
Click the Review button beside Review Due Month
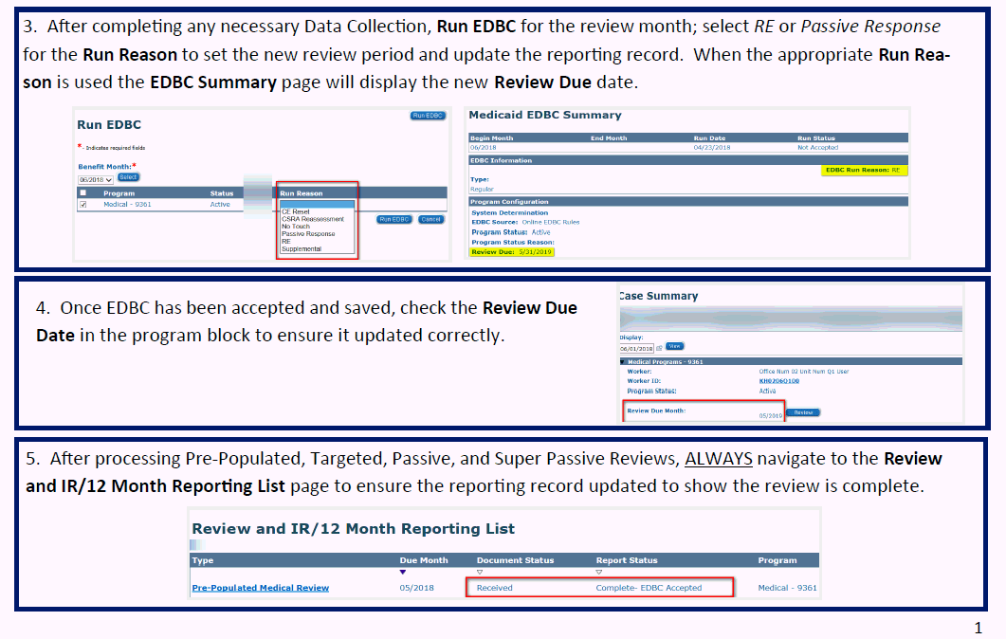[803, 412]
